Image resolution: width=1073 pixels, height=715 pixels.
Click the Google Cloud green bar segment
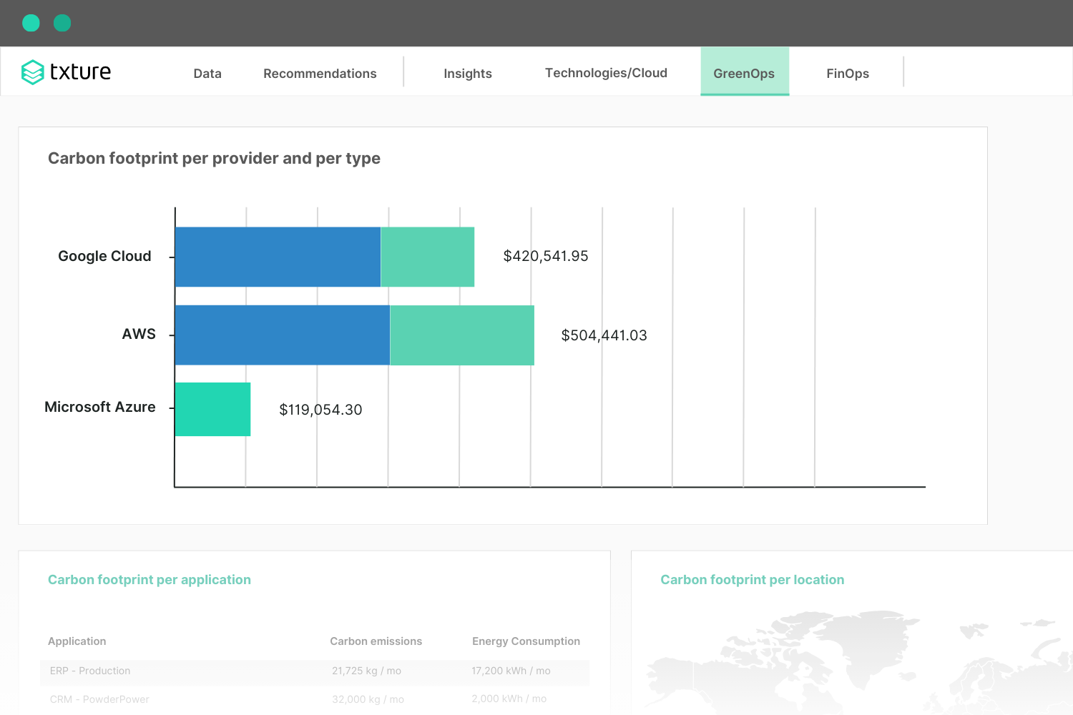[x=427, y=257]
